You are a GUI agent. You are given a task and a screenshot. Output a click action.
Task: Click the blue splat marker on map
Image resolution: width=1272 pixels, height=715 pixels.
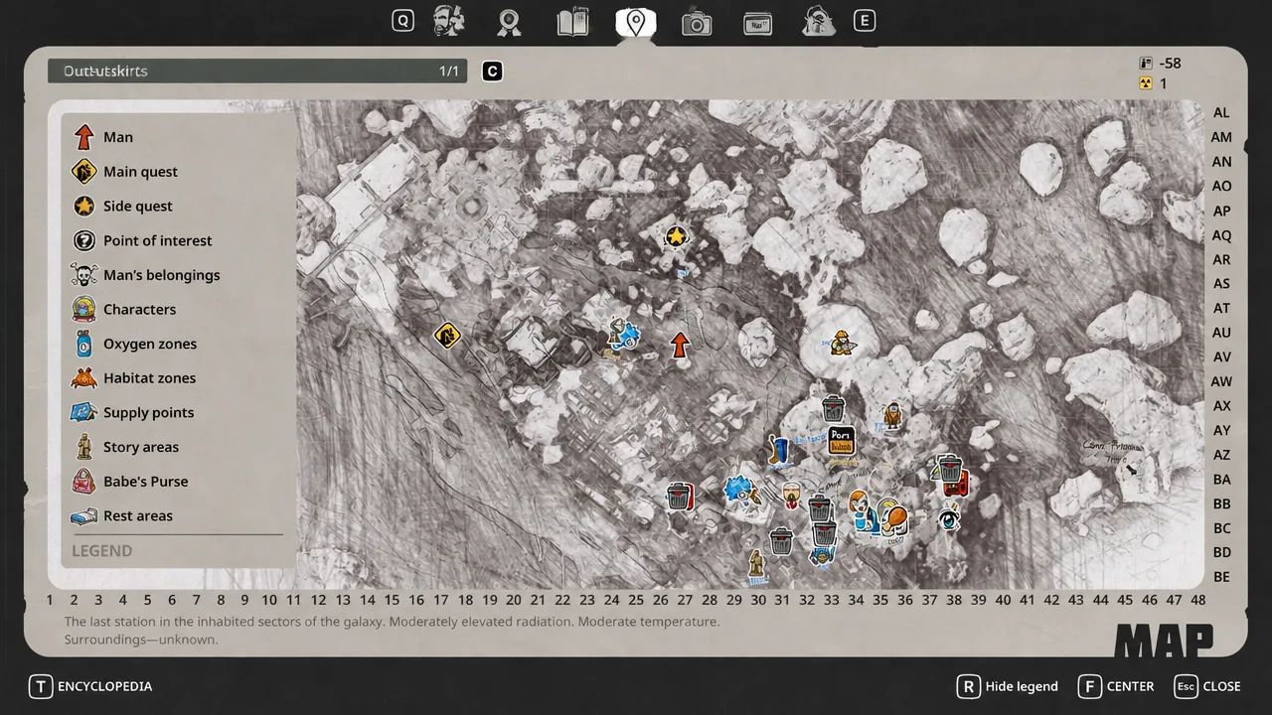pos(739,491)
